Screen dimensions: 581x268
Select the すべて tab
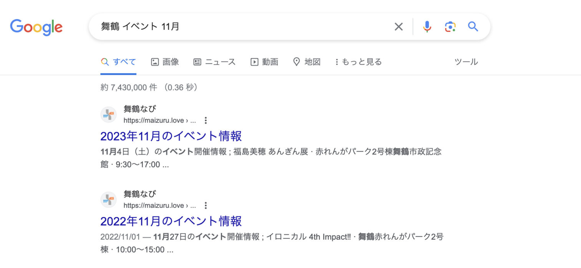click(x=119, y=62)
